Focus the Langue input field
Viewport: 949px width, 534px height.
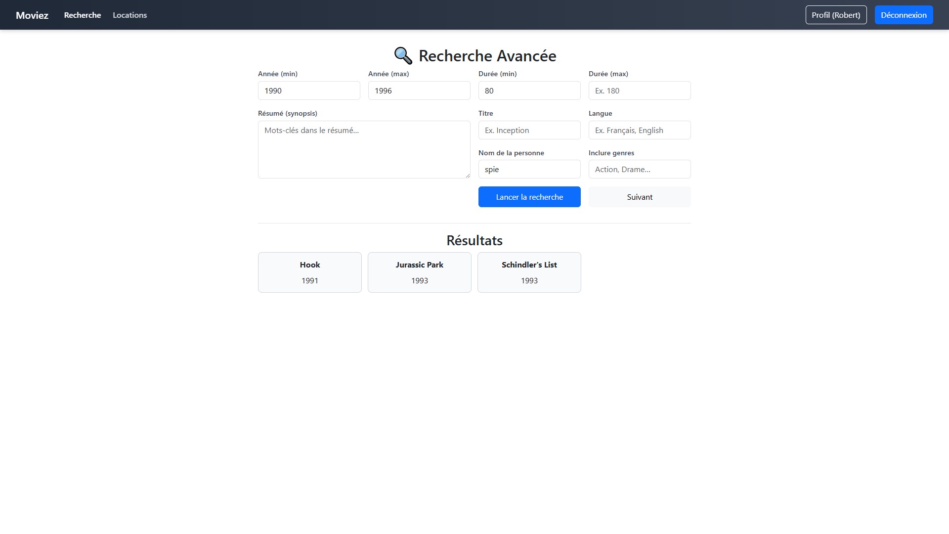pos(640,131)
